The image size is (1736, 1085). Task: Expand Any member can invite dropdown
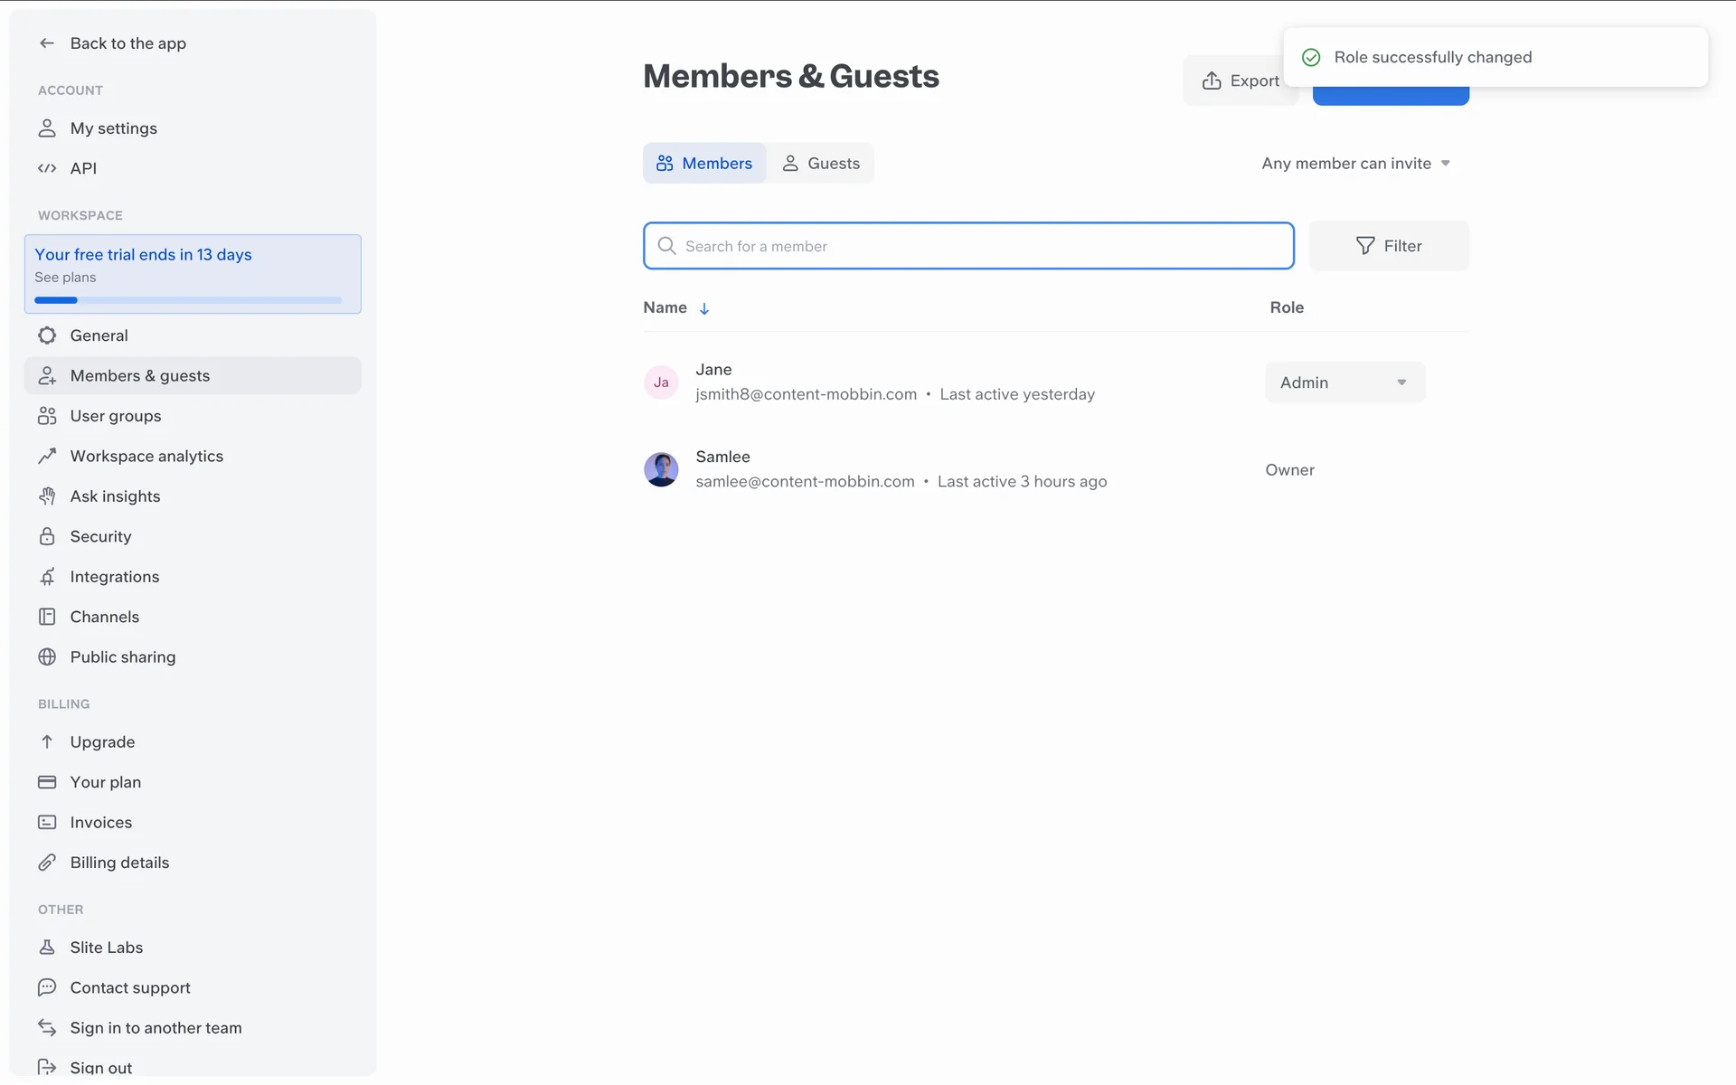tap(1355, 164)
